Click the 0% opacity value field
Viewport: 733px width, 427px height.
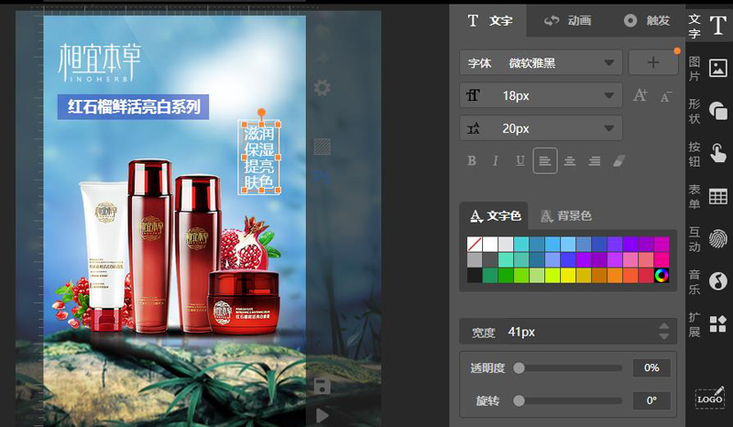coord(651,367)
